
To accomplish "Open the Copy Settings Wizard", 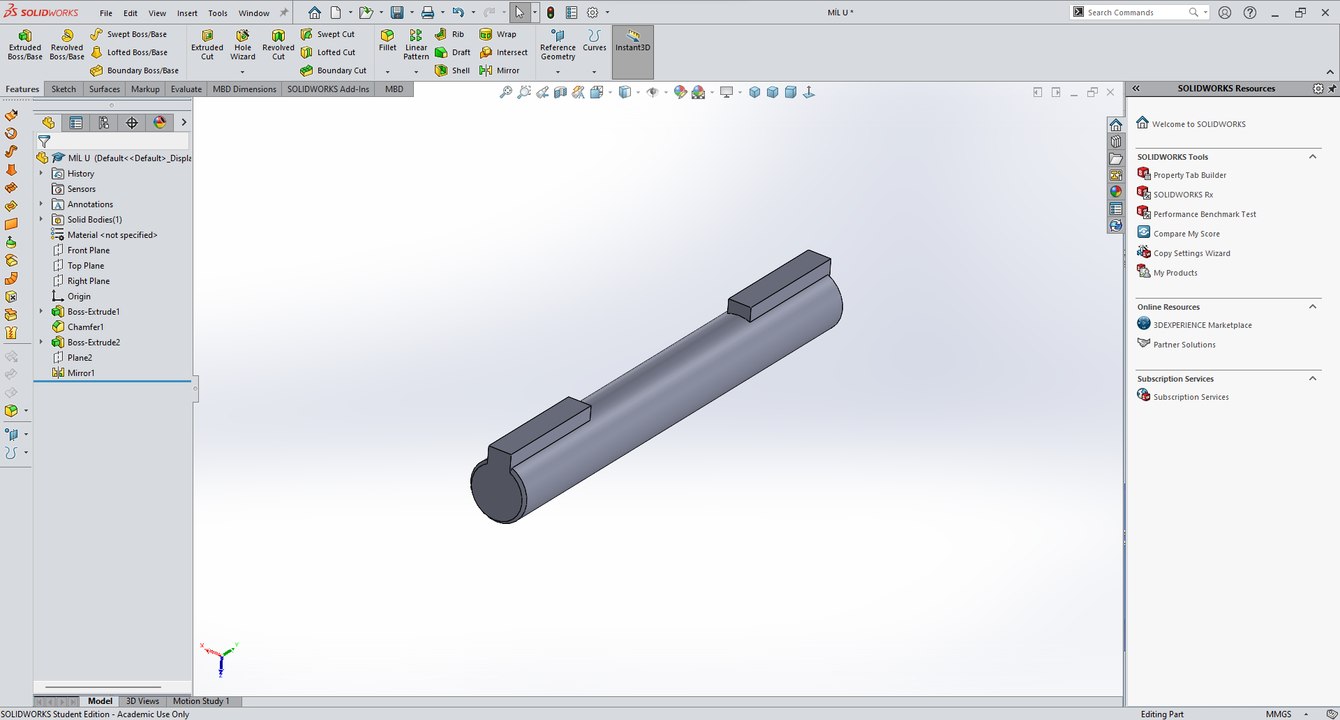I will 1192,253.
